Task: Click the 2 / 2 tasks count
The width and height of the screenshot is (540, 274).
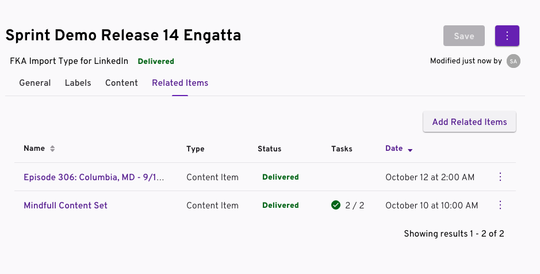Action: click(355, 205)
